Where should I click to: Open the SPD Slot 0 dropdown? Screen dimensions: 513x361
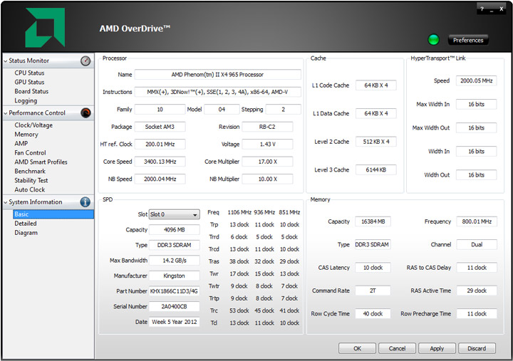click(x=175, y=214)
